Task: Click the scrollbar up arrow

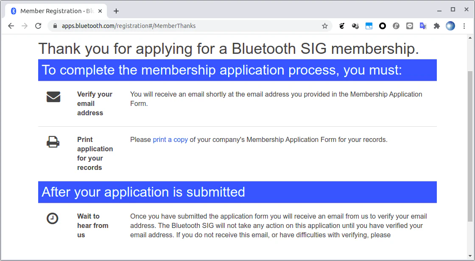Action: (x=470, y=38)
